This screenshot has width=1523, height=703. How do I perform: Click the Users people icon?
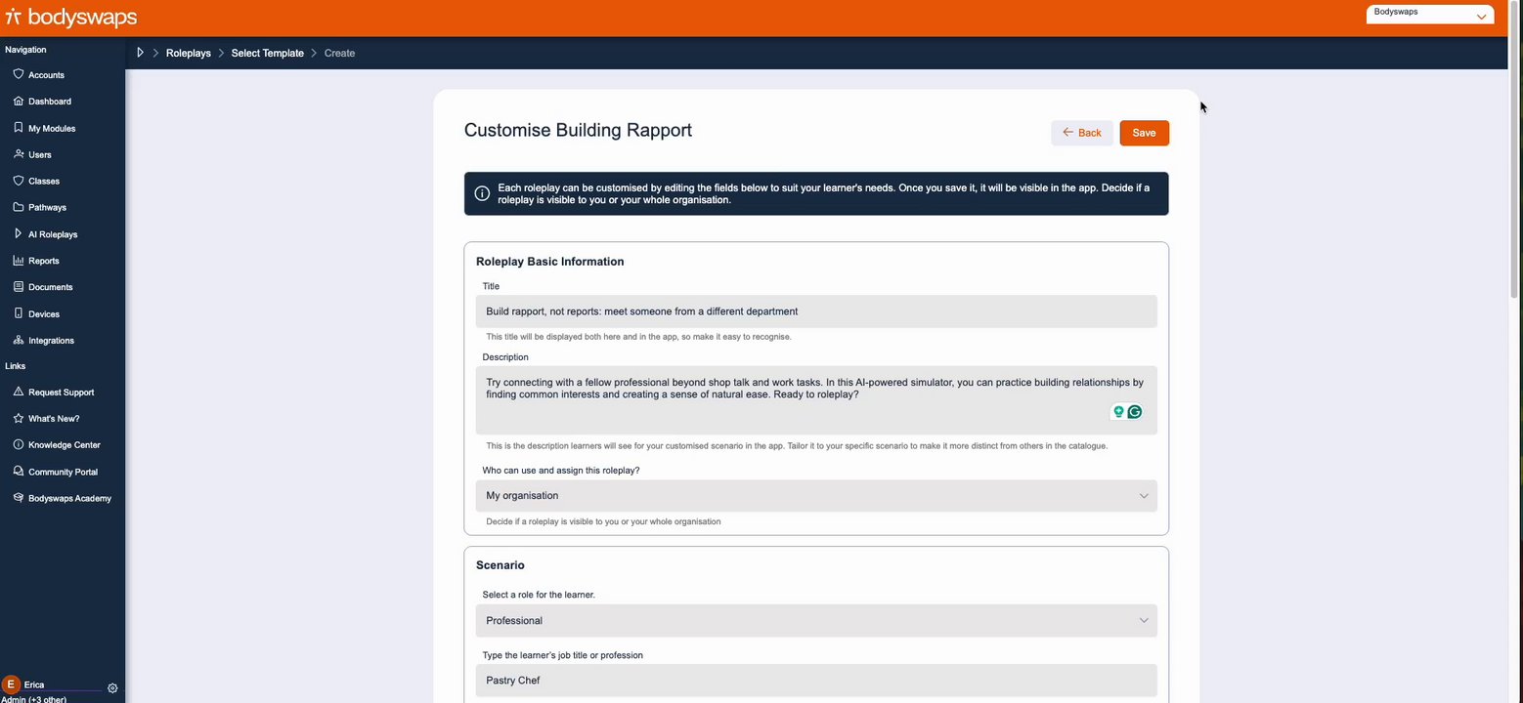pos(19,154)
